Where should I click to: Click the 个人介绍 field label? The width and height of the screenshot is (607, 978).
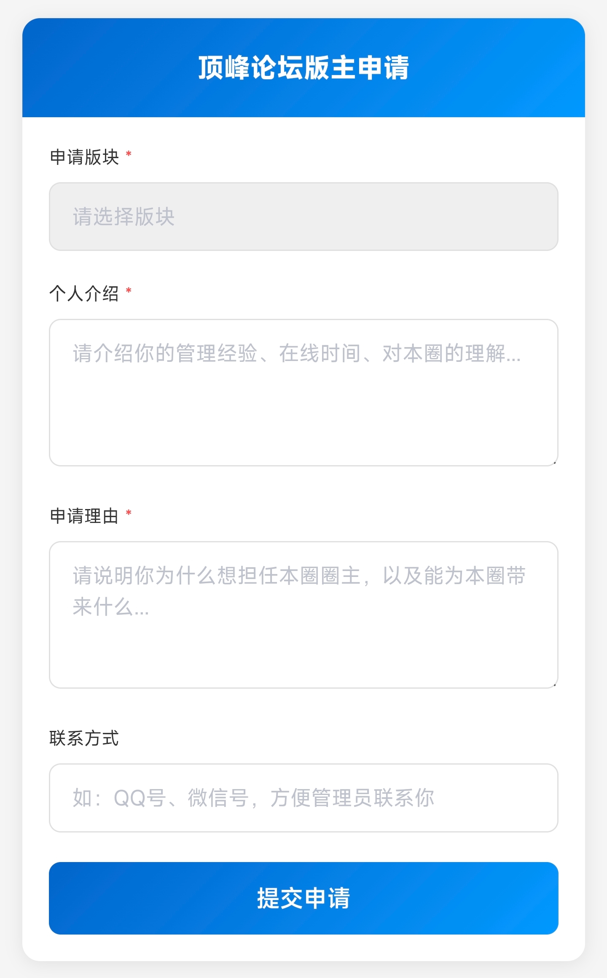coord(84,293)
